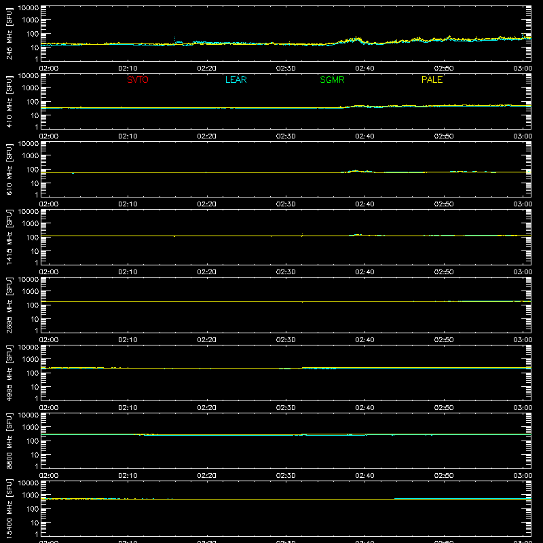Viewport: 543px width, 543px height.
Task: Select the 610 MHz [SFU] axis title
Action: coord(9,169)
